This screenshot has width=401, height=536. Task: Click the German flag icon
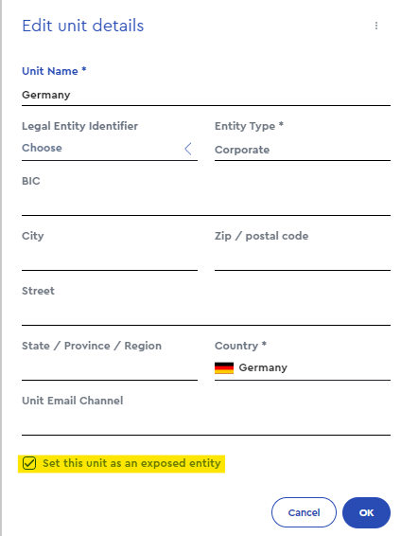(x=224, y=367)
